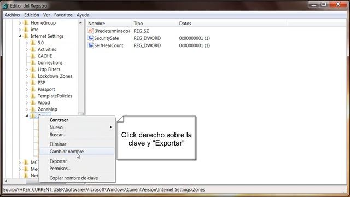Image resolution: width=350 pixels, height=197 pixels.
Task: Click the SecuritySafe DWORD value icon
Action: tap(91, 38)
